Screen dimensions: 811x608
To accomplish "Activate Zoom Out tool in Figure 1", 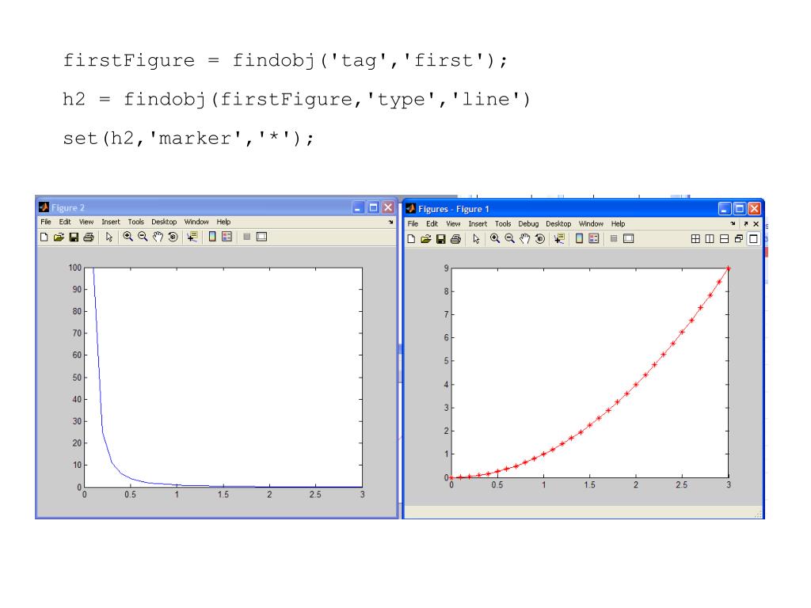I will (509, 239).
